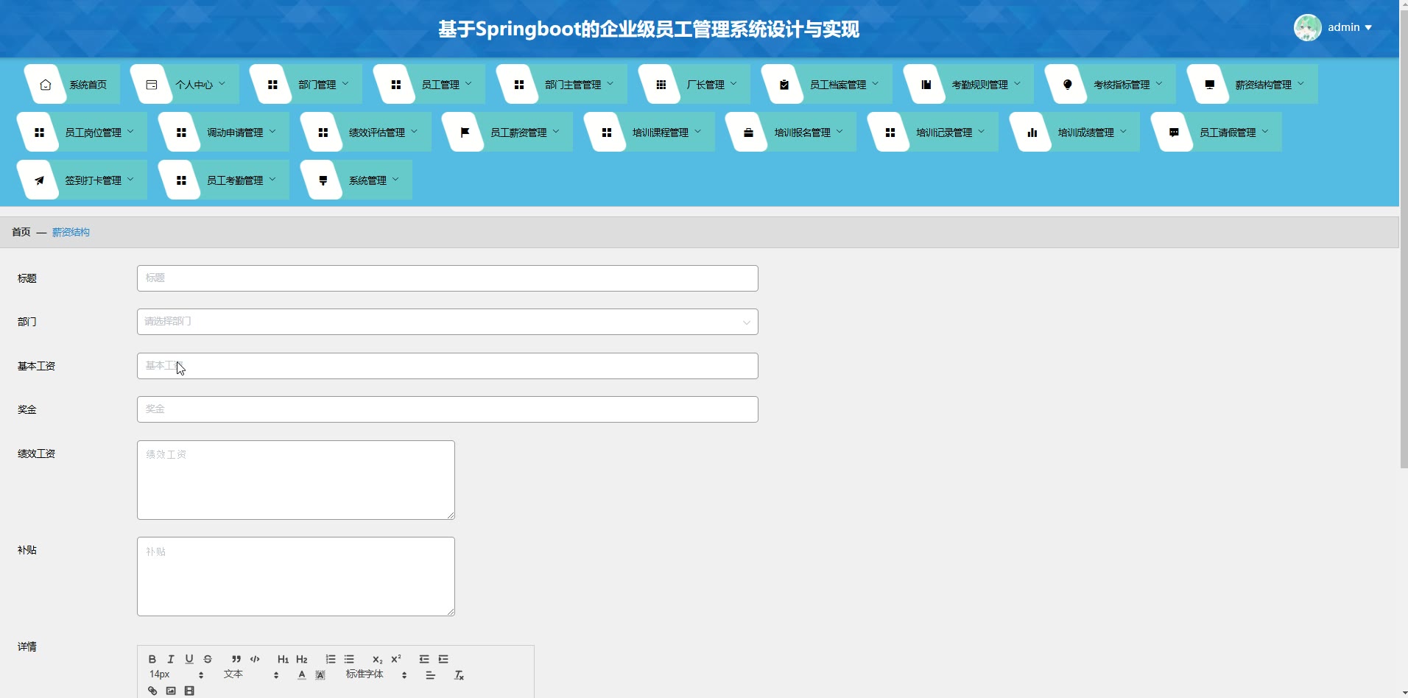Focus the 标题 title input field
This screenshot has width=1408, height=698.
pos(447,278)
